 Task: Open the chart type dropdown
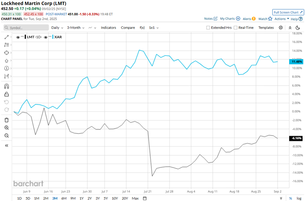point(92,28)
